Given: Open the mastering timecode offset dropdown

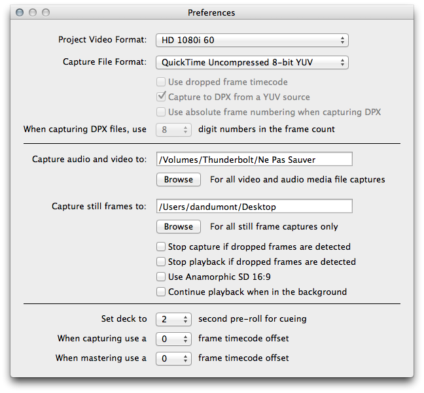Looking at the screenshot, I should coord(173,359).
